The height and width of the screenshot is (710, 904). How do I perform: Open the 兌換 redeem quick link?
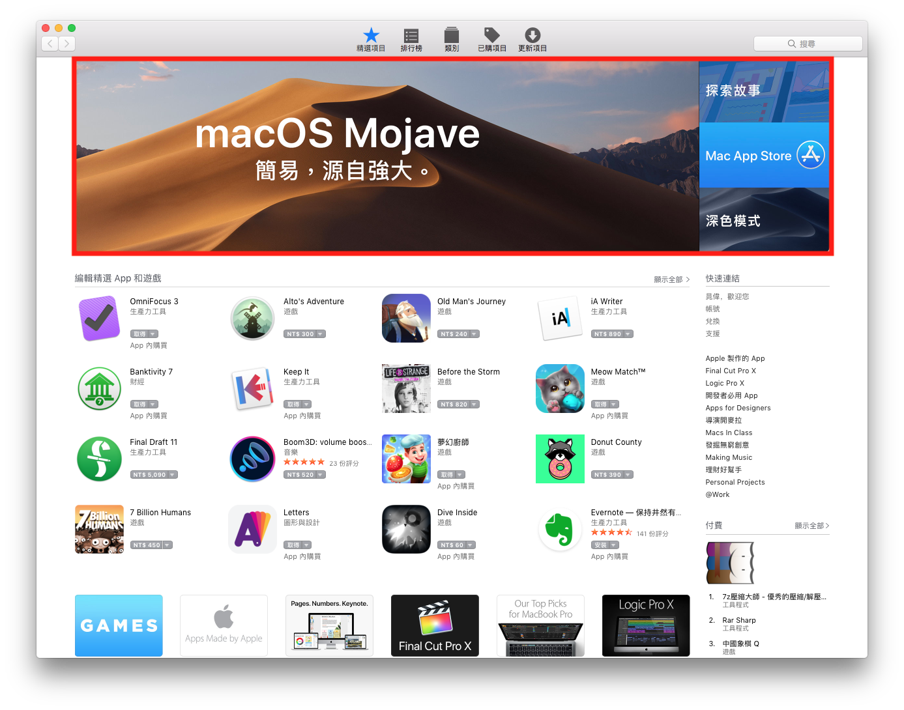pos(713,321)
